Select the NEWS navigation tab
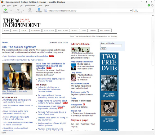The height and width of the screenshot is (135, 155). (15, 30)
